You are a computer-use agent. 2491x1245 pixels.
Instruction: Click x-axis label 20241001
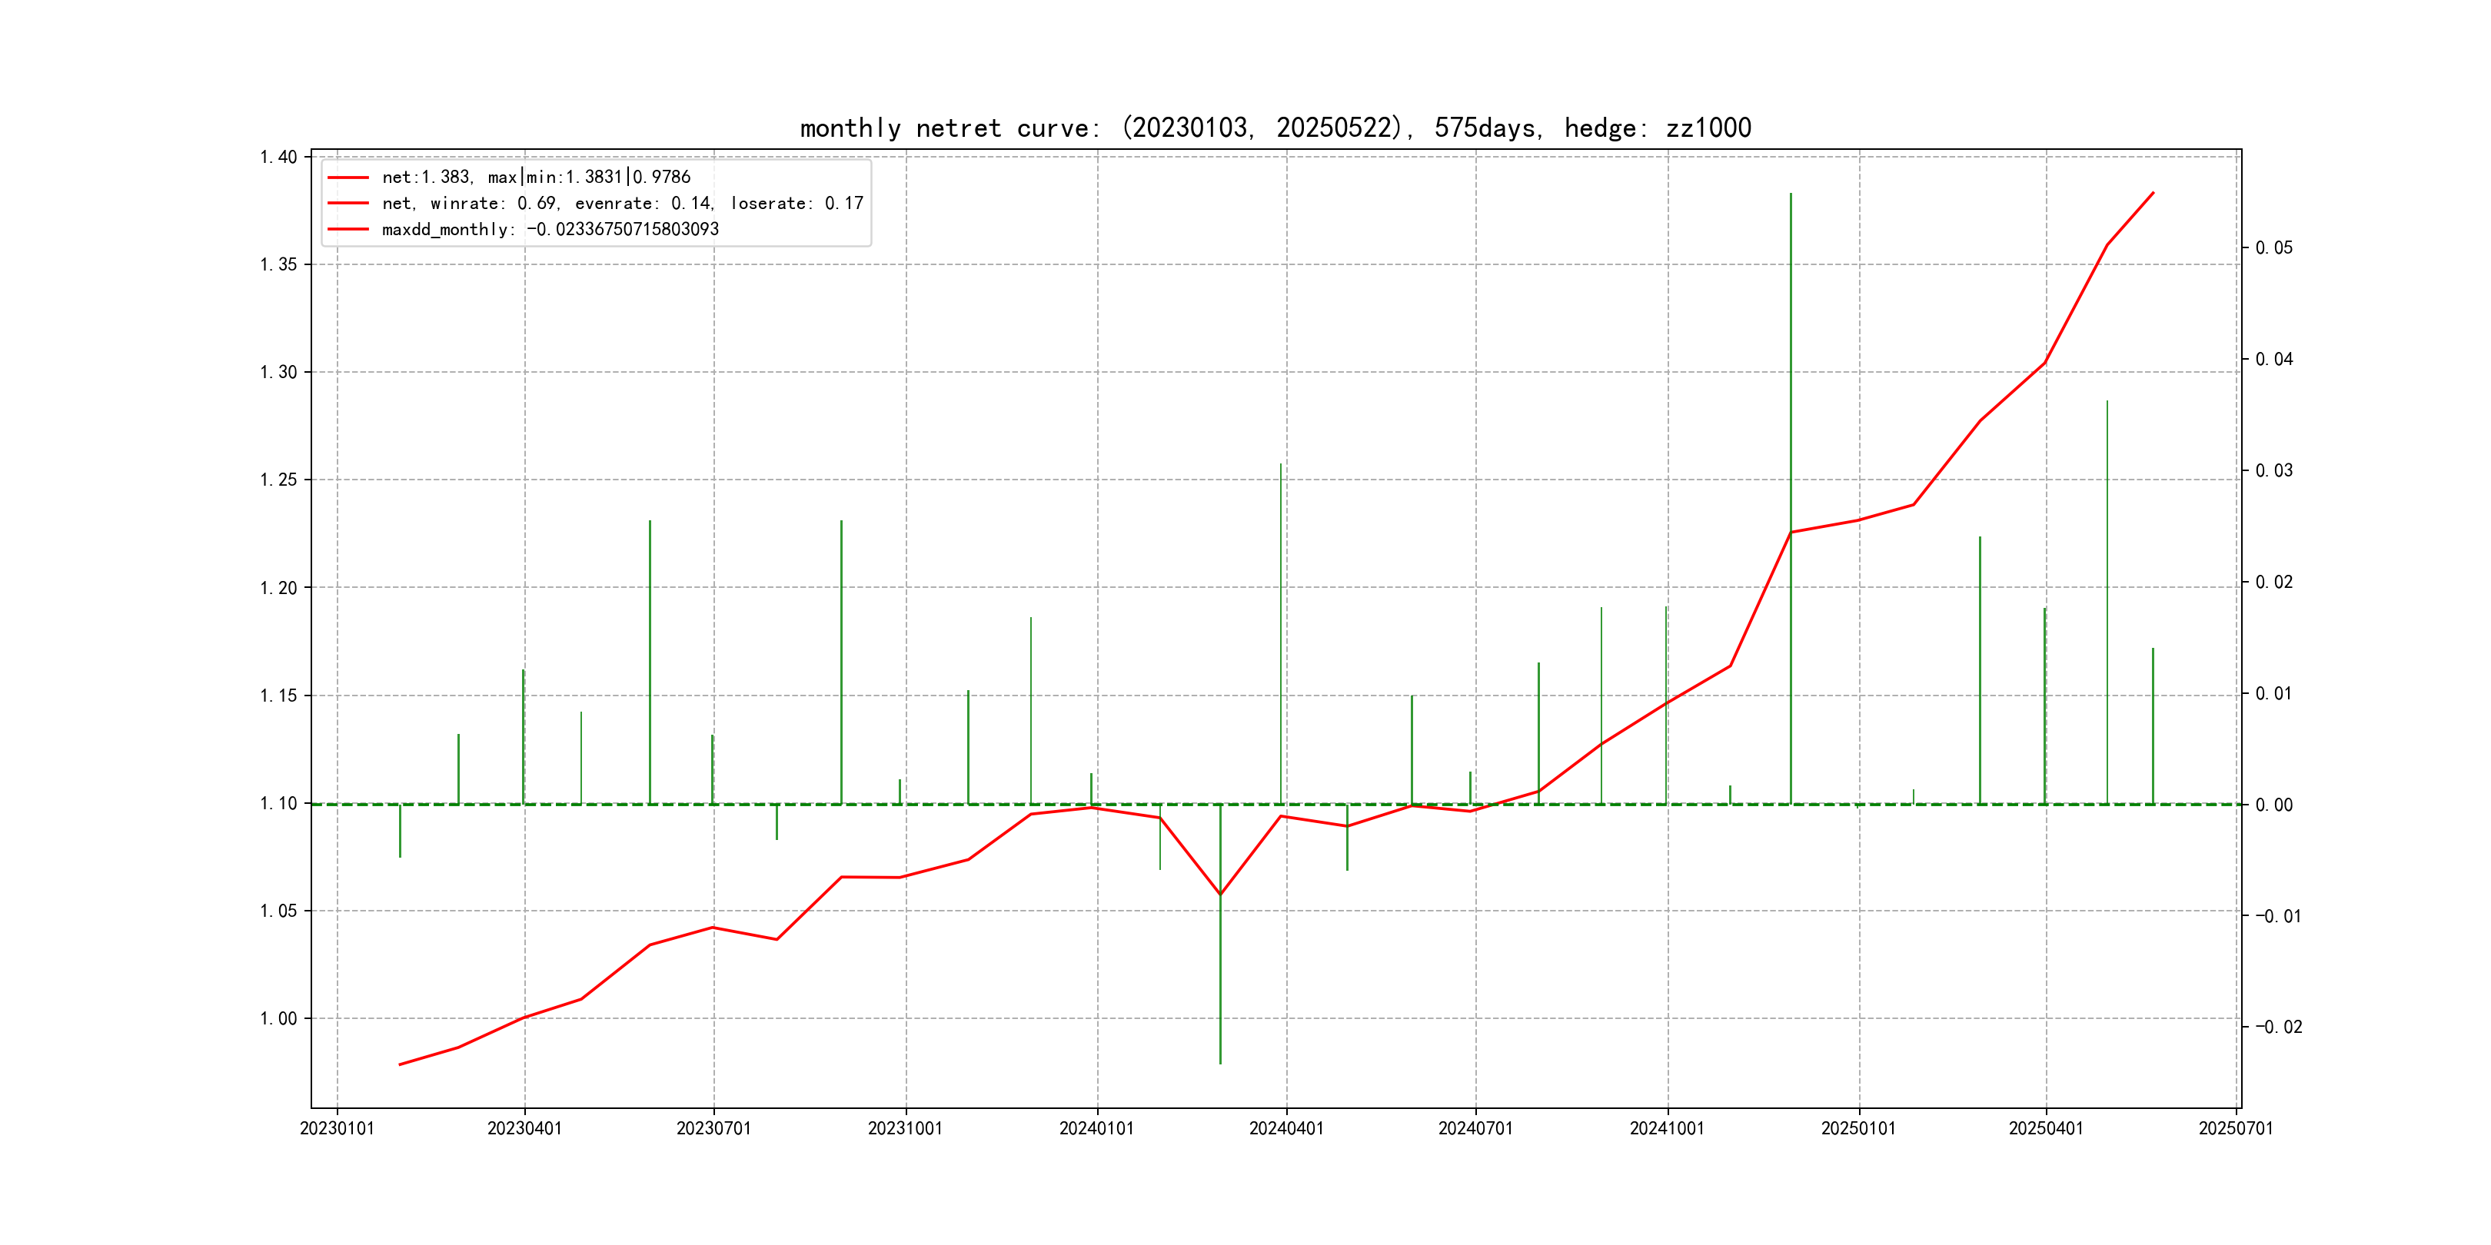tap(1667, 1128)
